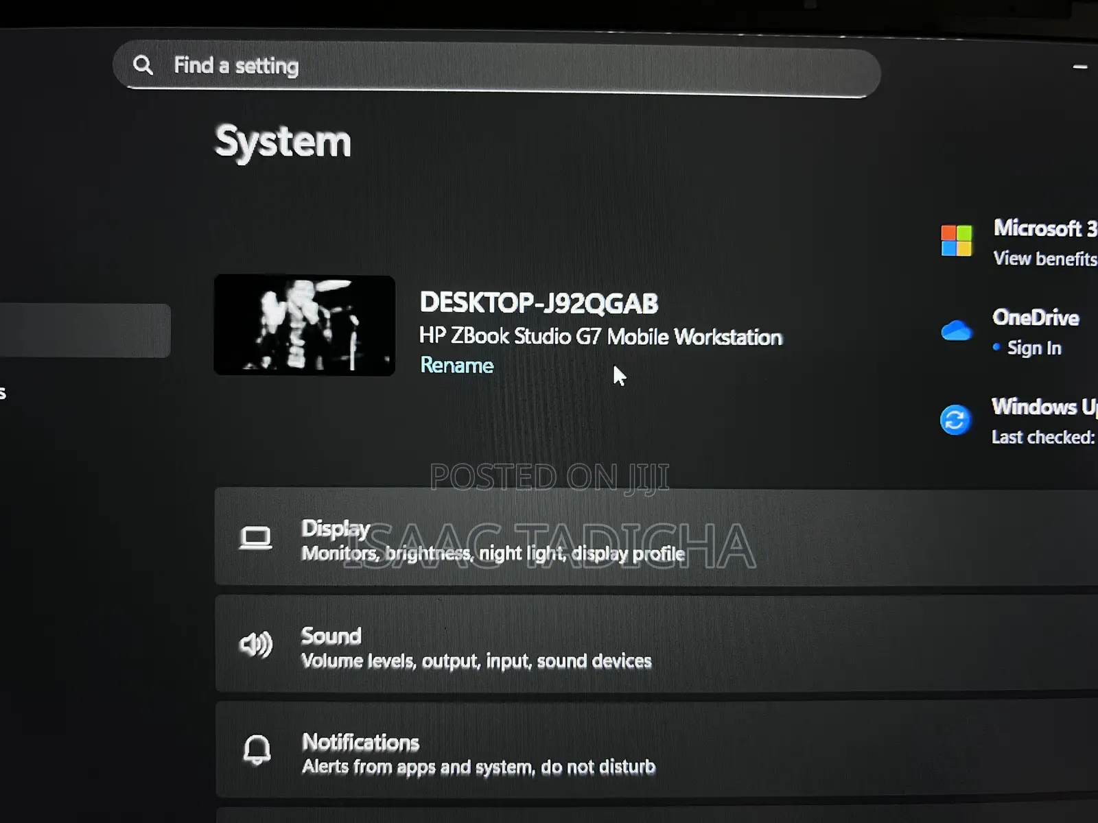Click Volume levels, output, input description
Viewport: 1098px width, 823px height.
pos(476,661)
